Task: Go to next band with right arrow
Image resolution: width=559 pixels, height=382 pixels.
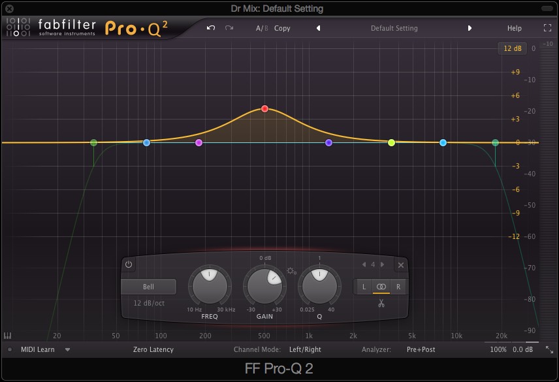Action: point(382,264)
